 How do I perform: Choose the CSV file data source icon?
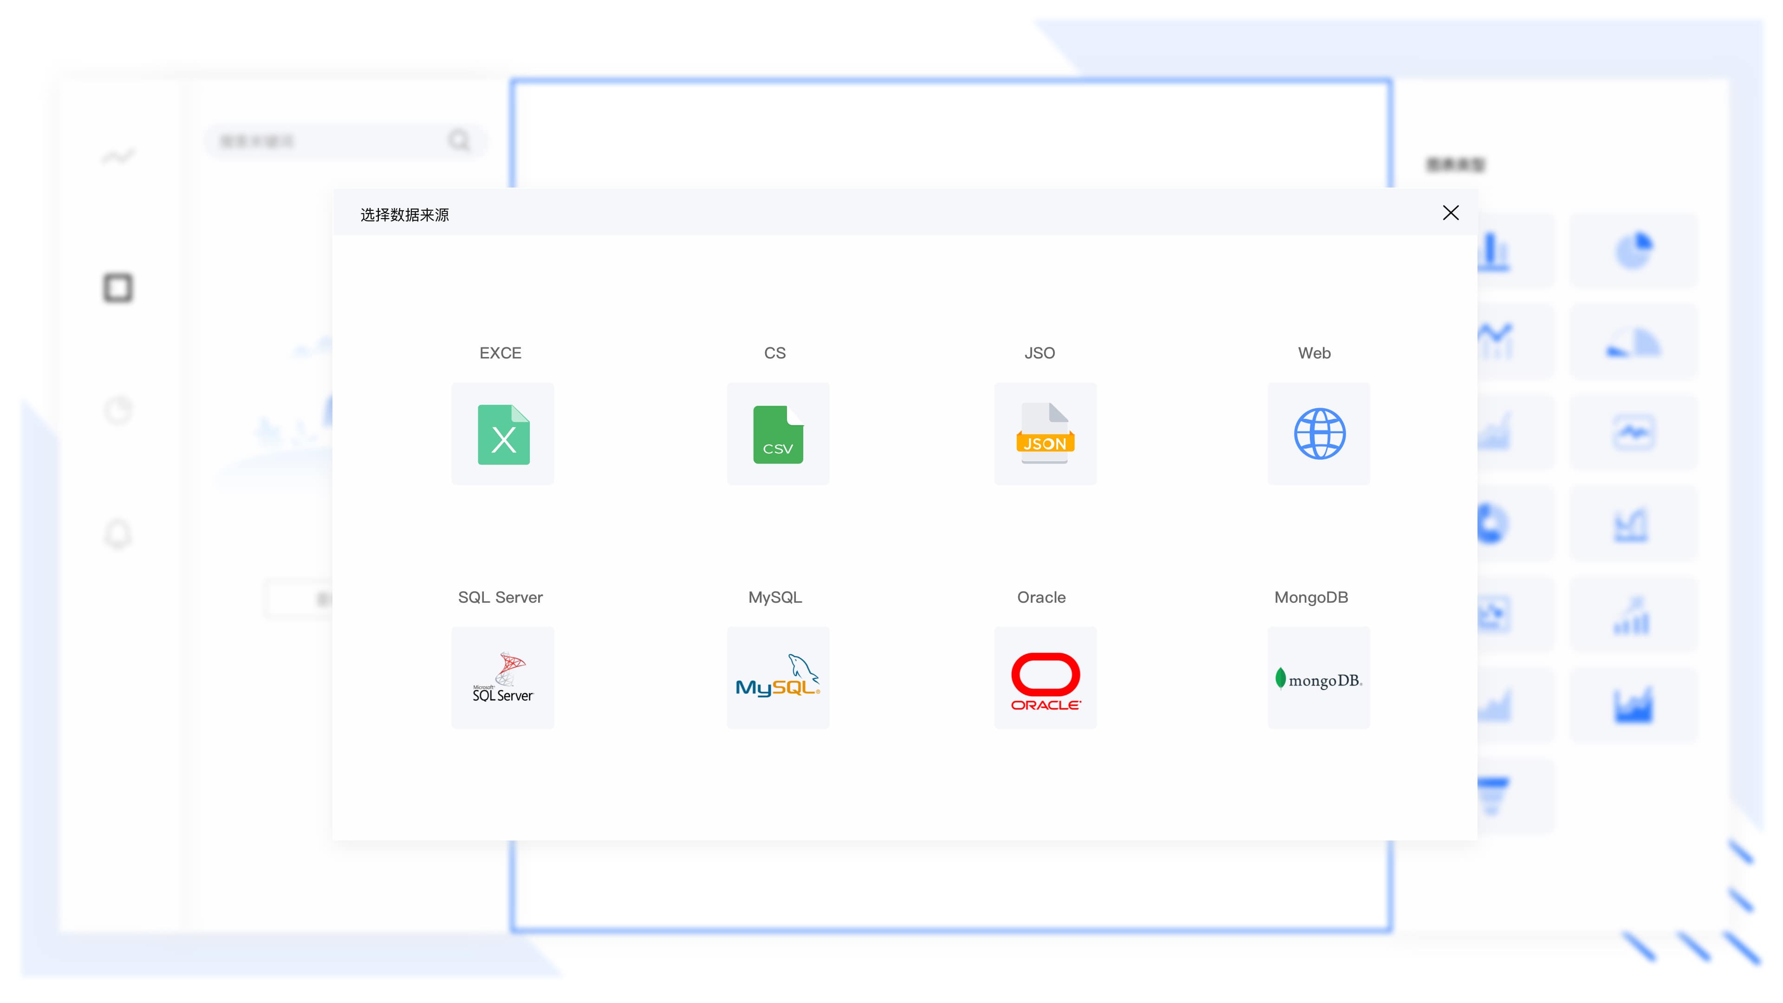click(778, 434)
